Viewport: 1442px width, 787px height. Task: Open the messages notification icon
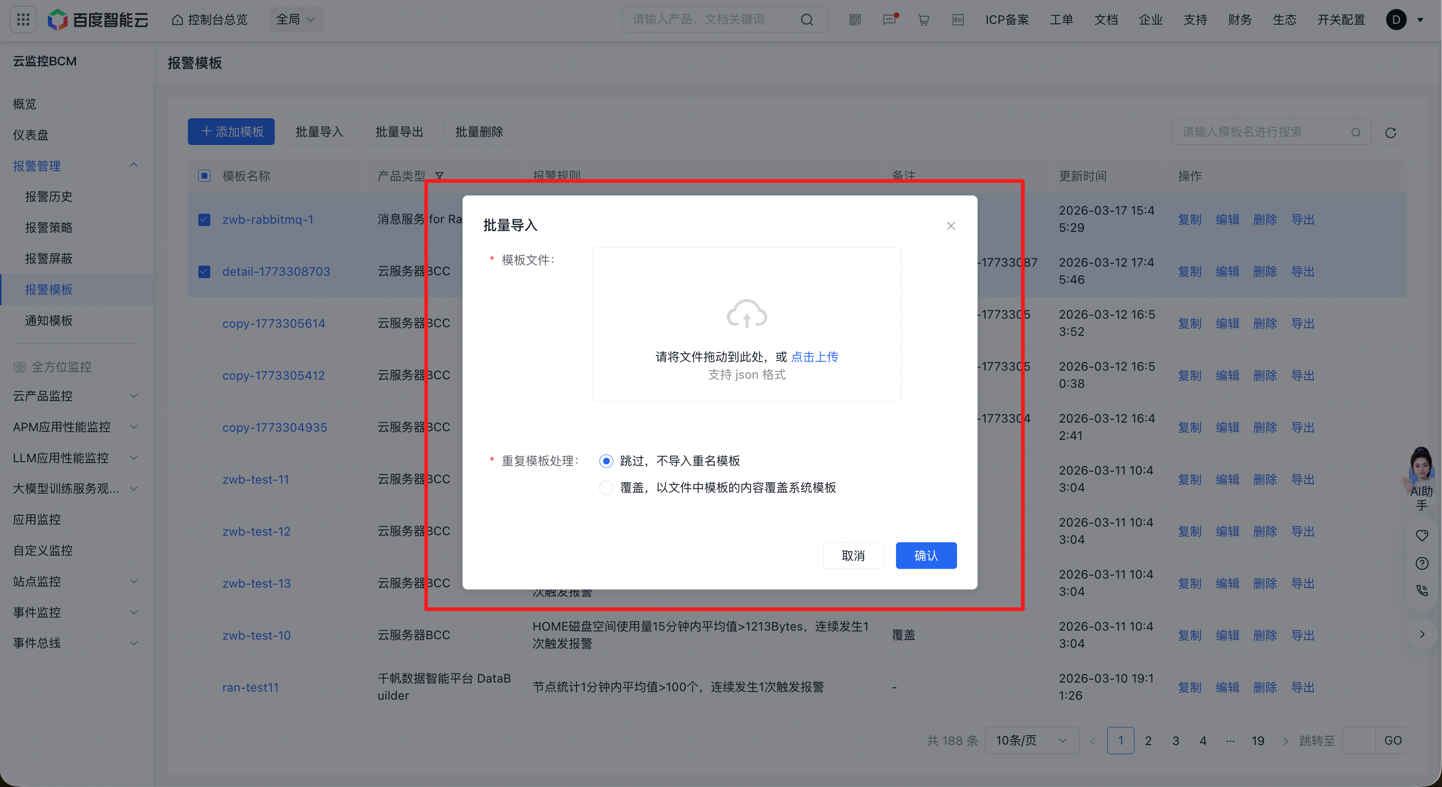pyautogui.click(x=889, y=20)
